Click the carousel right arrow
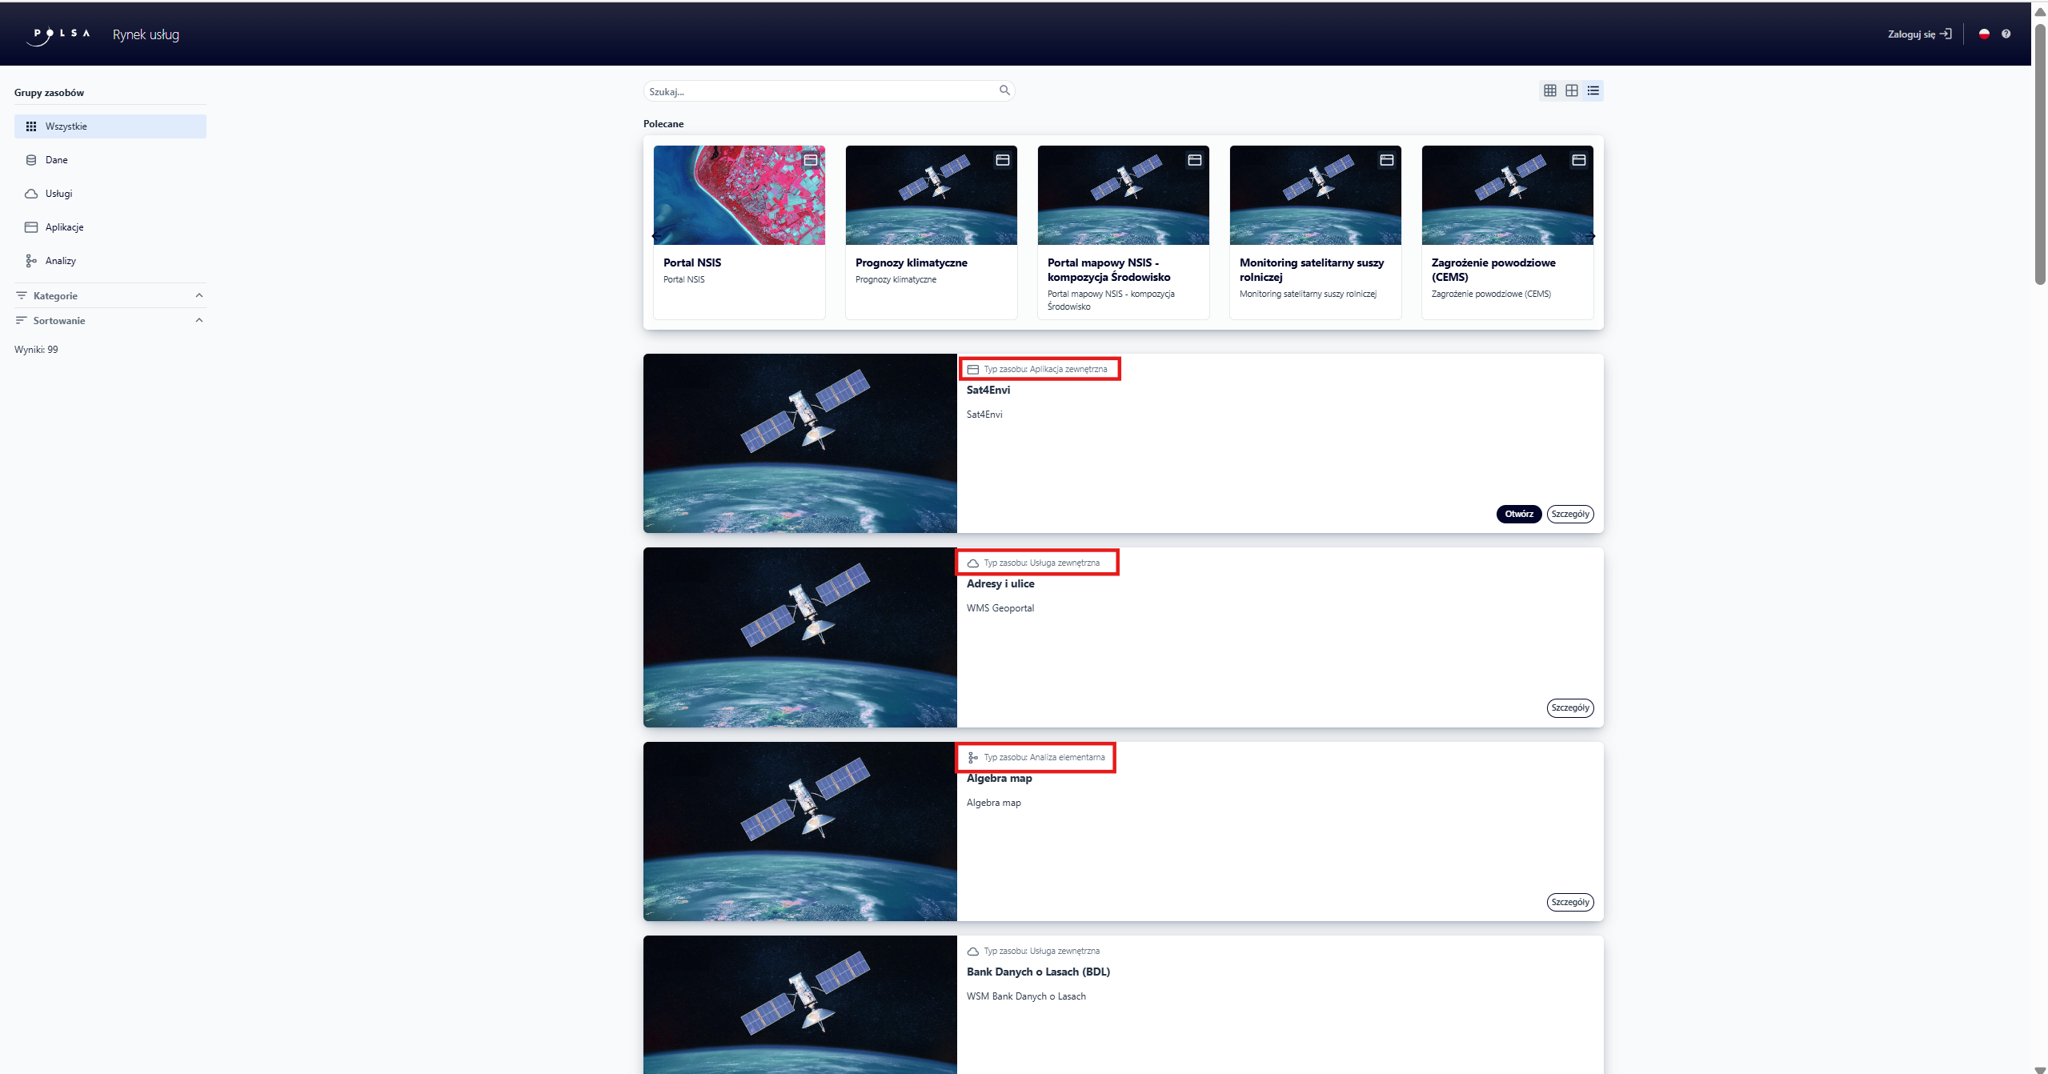2048x1074 pixels. (1593, 236)
